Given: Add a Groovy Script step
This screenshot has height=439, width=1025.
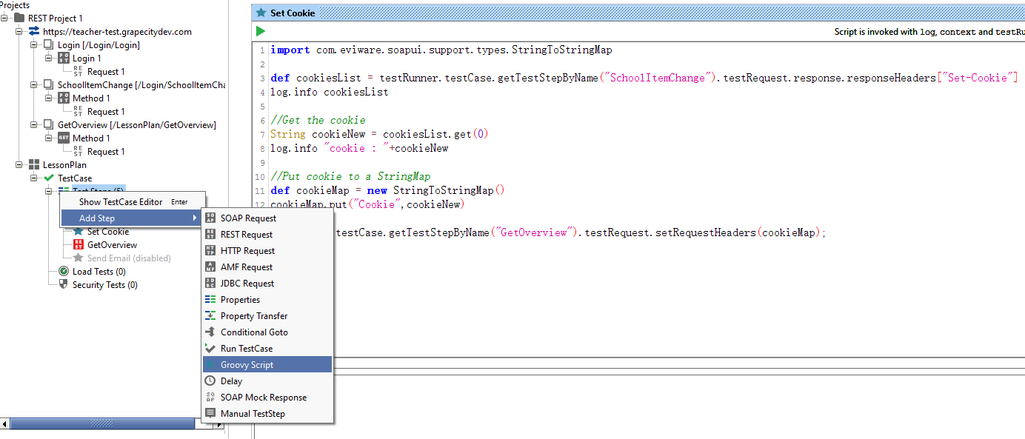Looking at the screenshot, I should click(267, 365).
